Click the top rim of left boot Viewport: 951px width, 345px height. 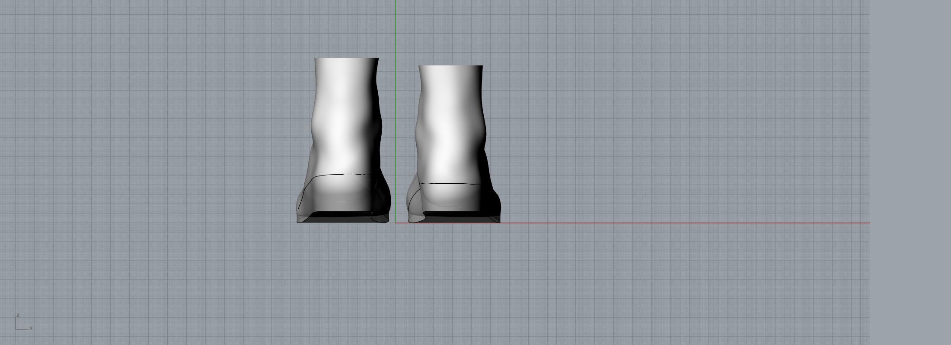tap(346, 58)
